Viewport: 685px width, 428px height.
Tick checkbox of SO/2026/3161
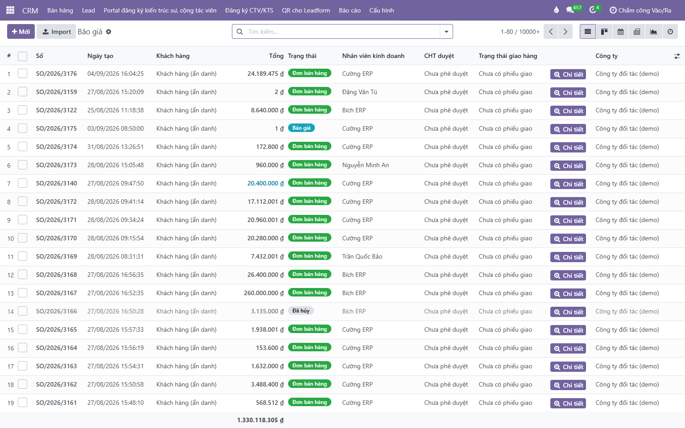(x=22, y=403)
